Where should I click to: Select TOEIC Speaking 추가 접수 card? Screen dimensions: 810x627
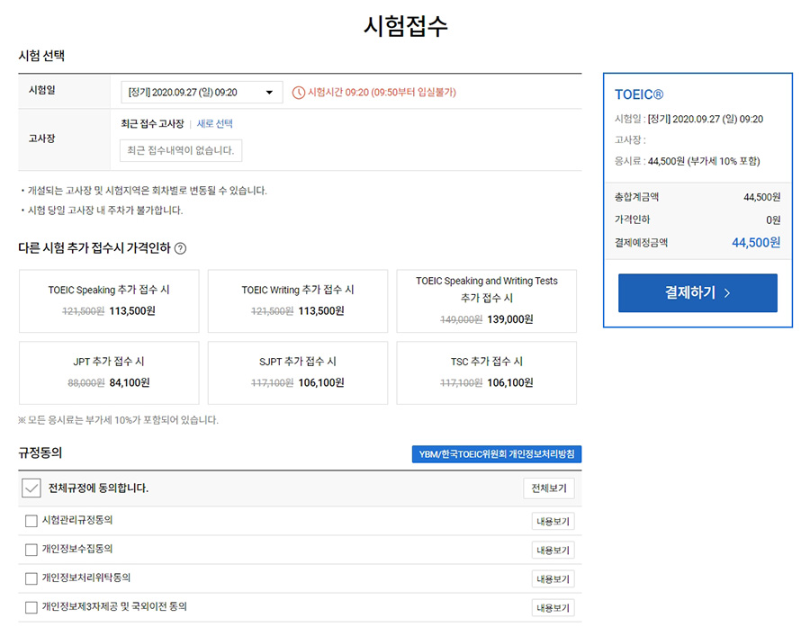click(x=109, y=301)
